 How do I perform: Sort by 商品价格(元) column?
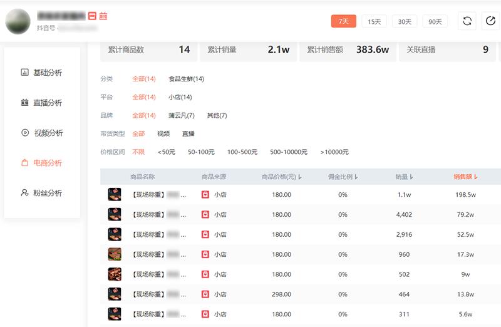pos(282,177)
